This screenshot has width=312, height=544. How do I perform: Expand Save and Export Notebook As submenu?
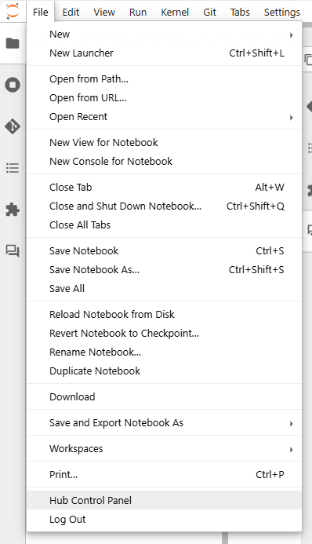tap(164, 423)
